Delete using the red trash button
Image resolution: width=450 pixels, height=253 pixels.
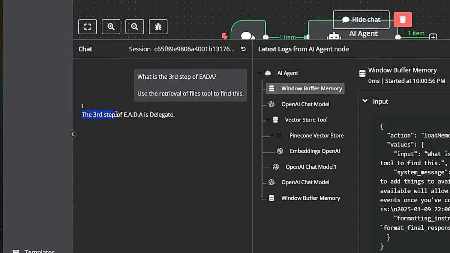pyautogui.click(x=403, y=19)
